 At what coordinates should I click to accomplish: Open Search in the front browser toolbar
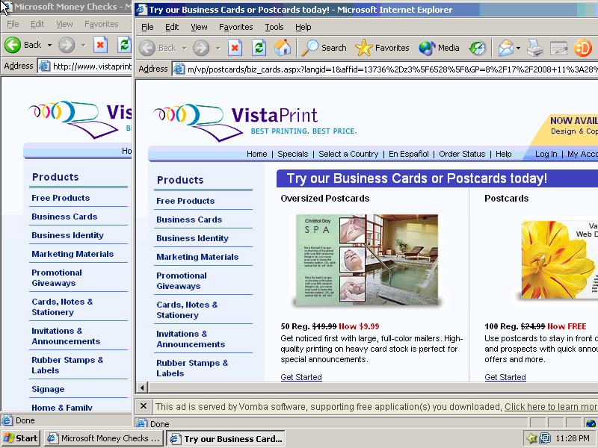(x=324, y=48)
